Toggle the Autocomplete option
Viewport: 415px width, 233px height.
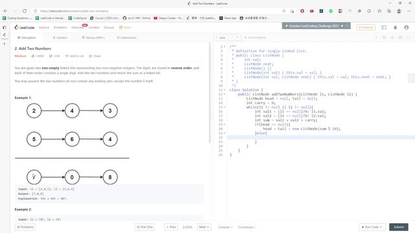(255, 38)
